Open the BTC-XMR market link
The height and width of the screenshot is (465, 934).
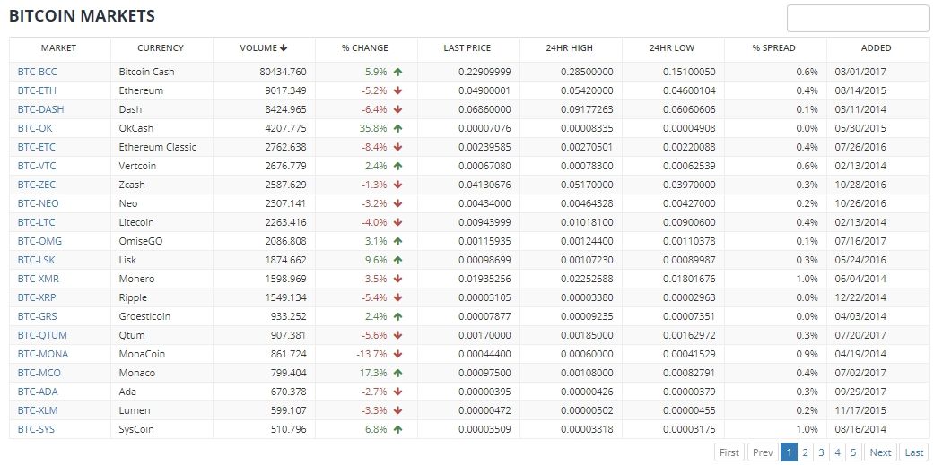(x=38, y=279)
